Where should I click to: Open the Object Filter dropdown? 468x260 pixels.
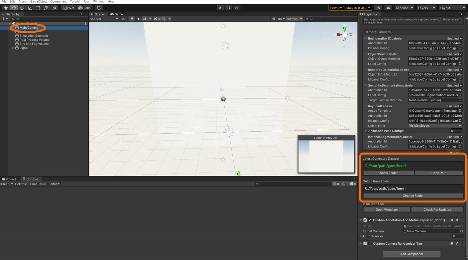pyautogui.click(x=436, y=126)
